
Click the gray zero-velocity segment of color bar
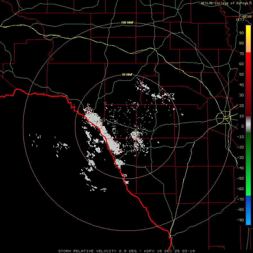pos(248,125)
